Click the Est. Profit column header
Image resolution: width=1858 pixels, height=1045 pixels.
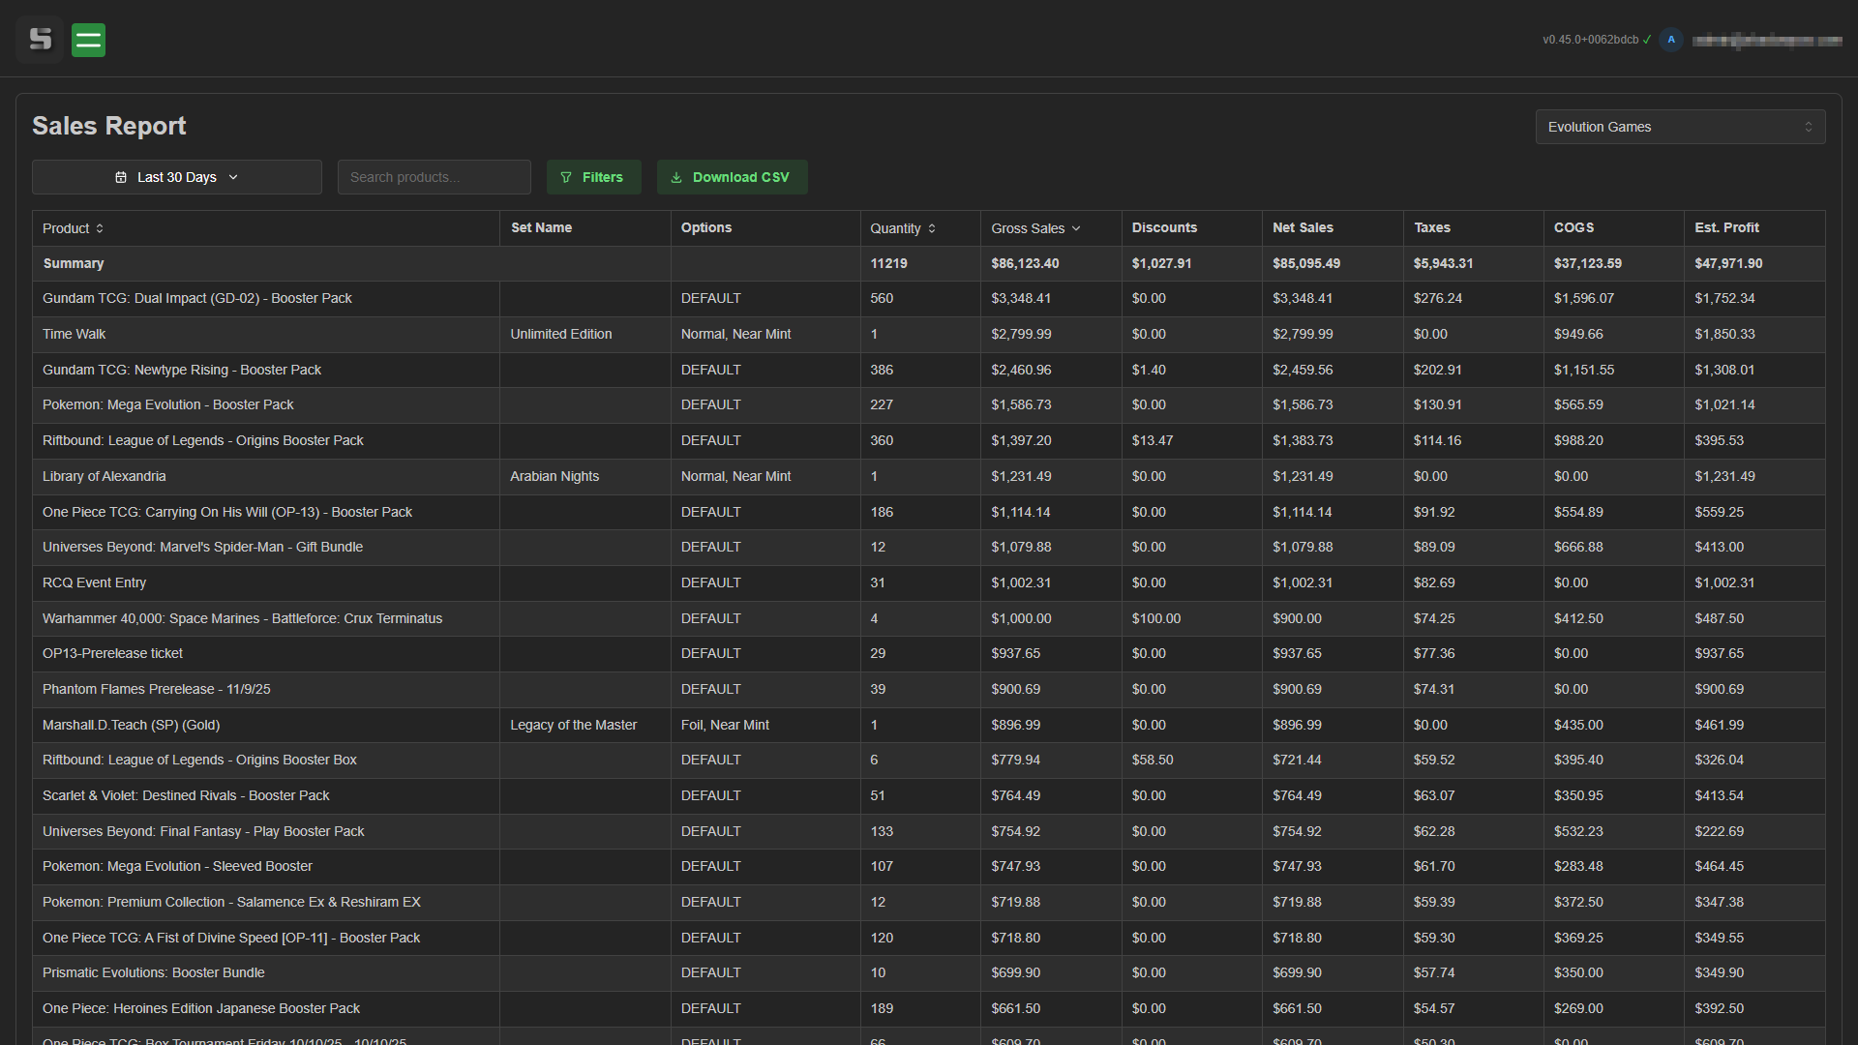[x=1726, y=227]
